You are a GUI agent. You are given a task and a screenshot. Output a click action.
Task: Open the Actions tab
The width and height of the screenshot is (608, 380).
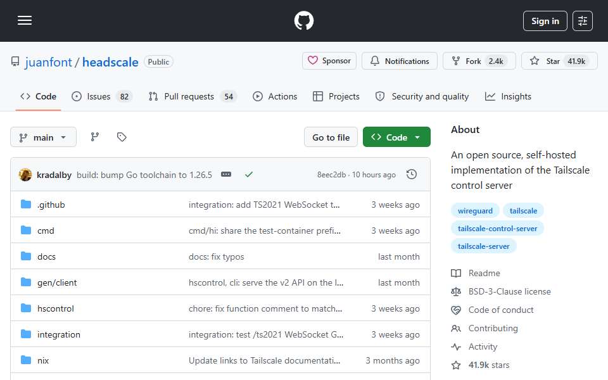click(275, 96)
